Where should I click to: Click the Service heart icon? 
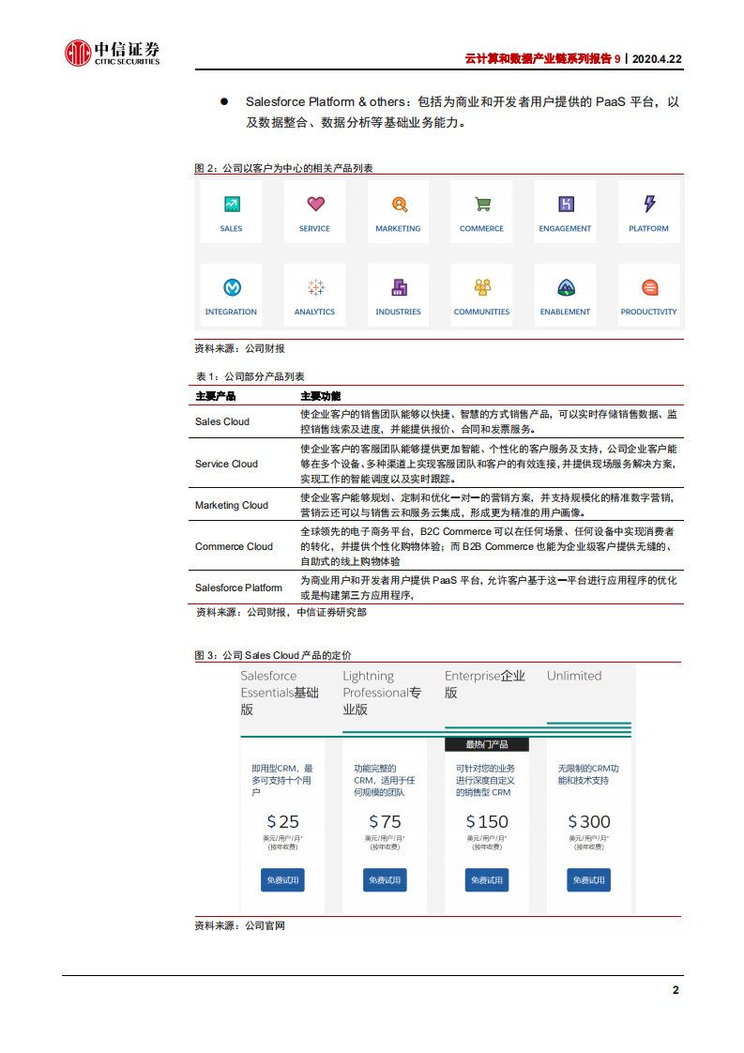click(315, 204)
